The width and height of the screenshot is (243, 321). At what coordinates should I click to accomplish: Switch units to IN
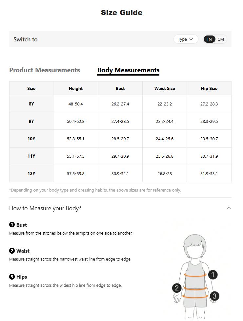(209, 39)
